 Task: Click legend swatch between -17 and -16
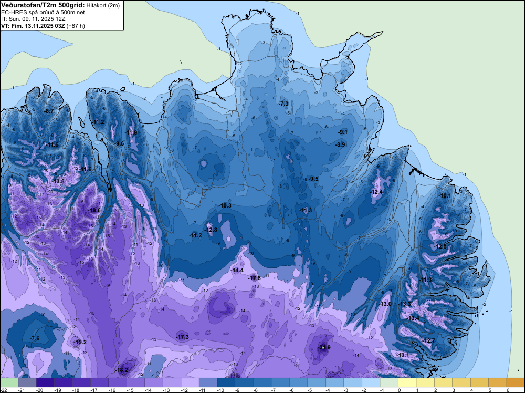coord(99,382)
